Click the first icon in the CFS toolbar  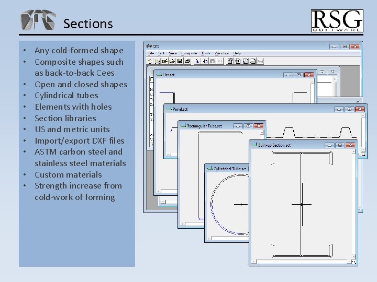(150, 61)
